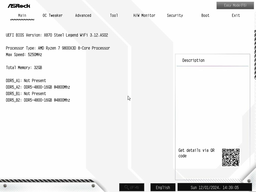256x192 pixels.
Task: Select the Tool tab
Action: (114, 15)
